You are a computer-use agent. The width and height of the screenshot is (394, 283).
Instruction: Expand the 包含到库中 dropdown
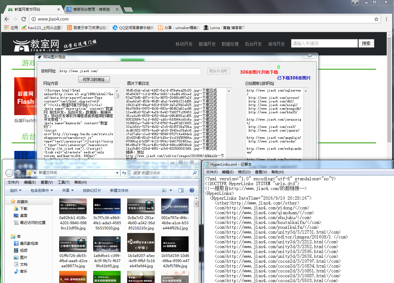tap(42, 191)
